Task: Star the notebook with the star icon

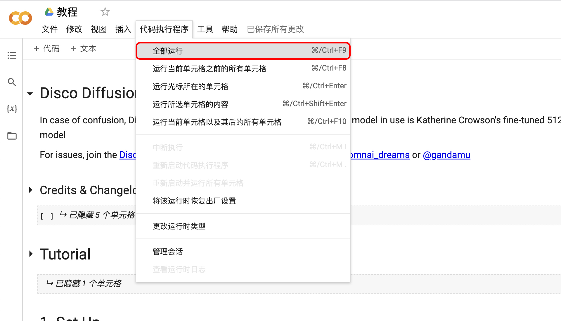Action: coord(105,12)
